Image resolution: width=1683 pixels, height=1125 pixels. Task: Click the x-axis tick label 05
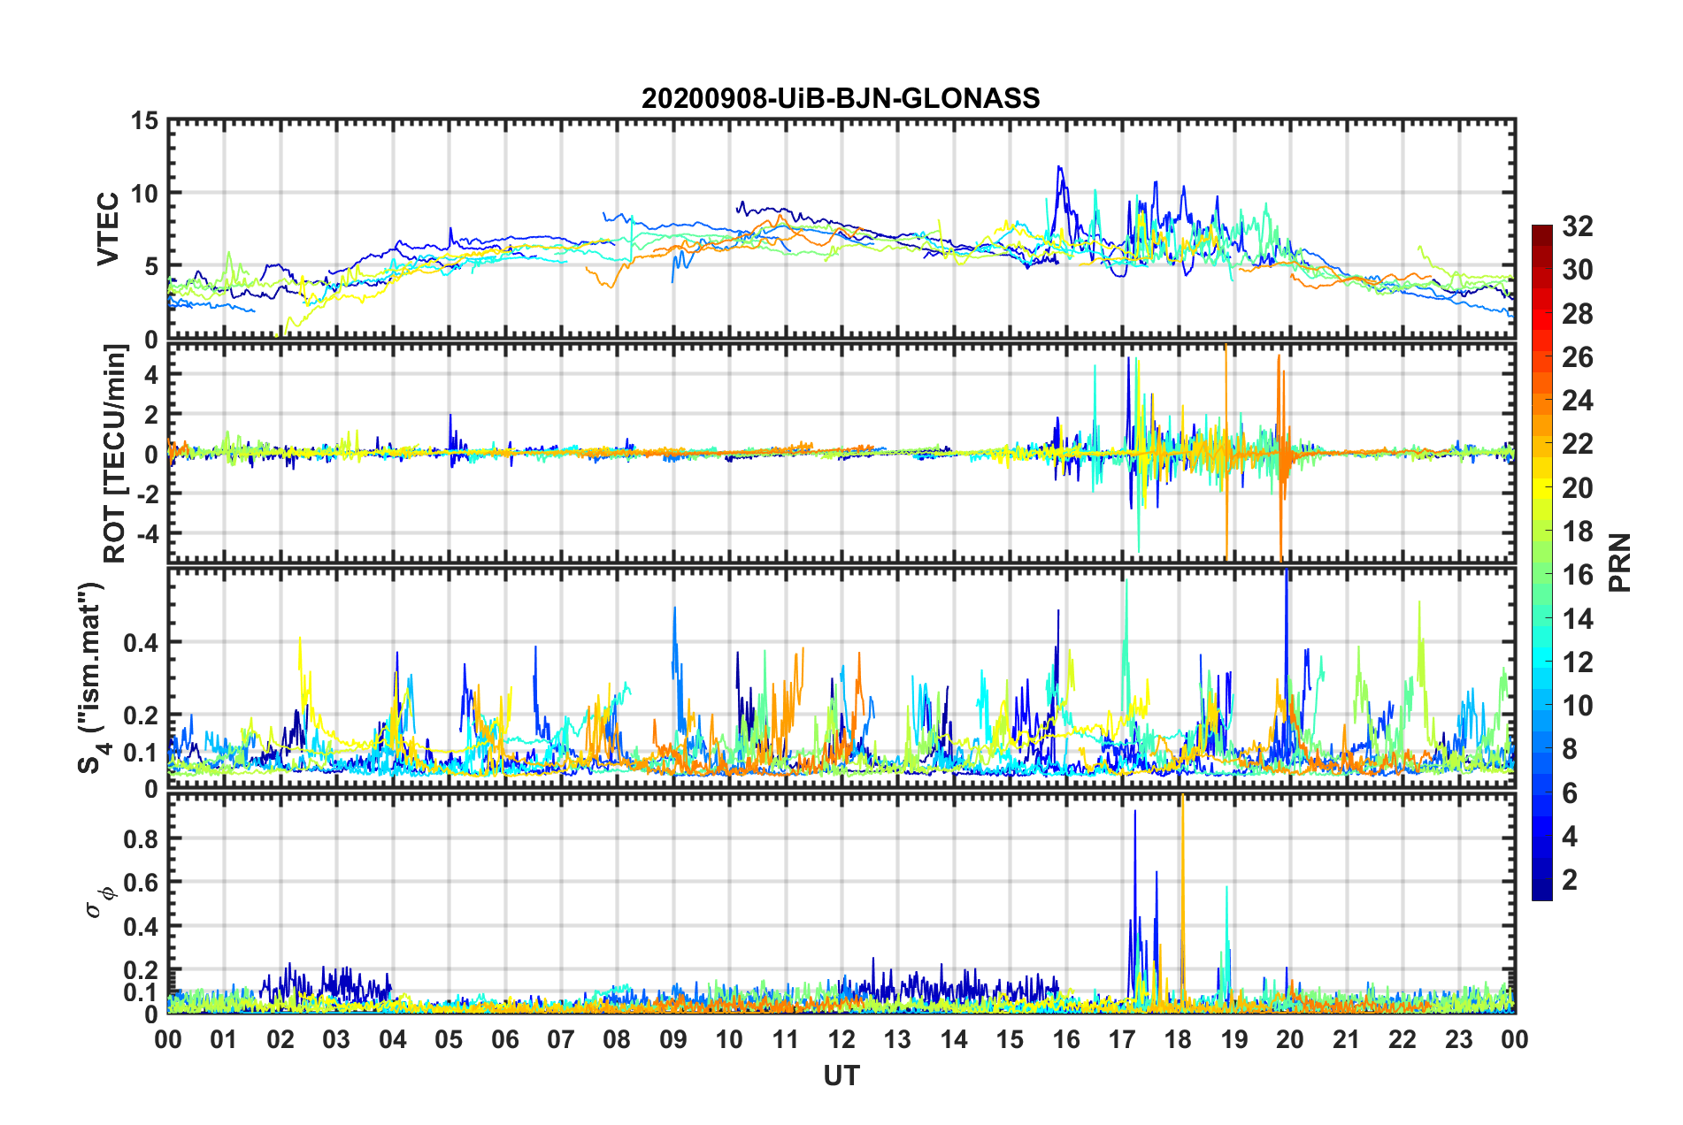[x=449, y=1039]
